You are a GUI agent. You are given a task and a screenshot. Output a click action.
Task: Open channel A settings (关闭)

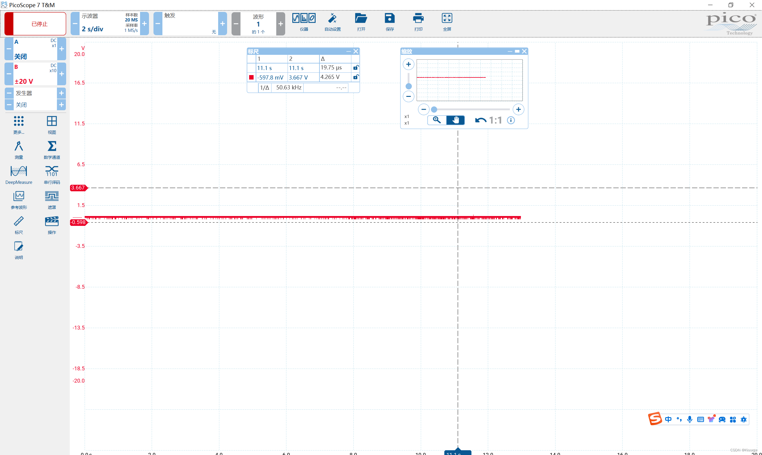(35, 49)
